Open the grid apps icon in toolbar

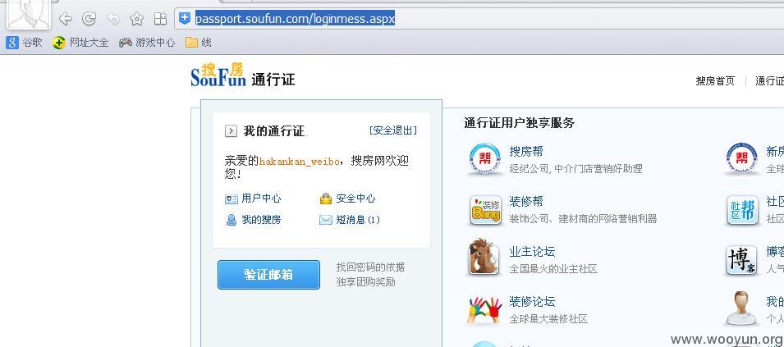pos(160,19)
